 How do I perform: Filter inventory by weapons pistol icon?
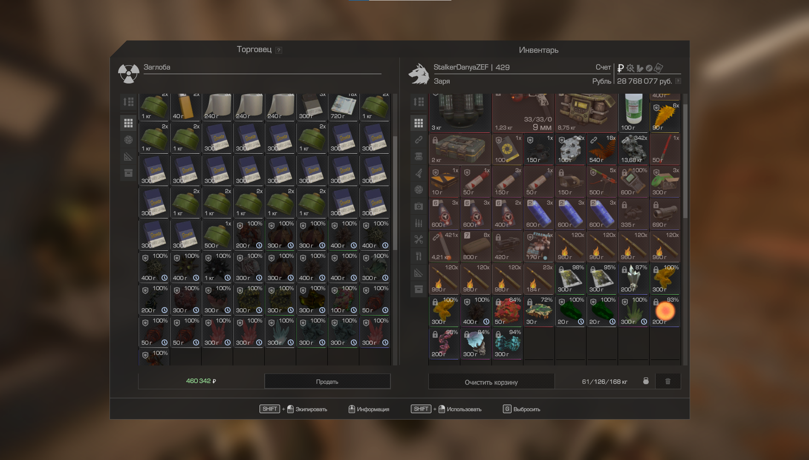point(419,173)
